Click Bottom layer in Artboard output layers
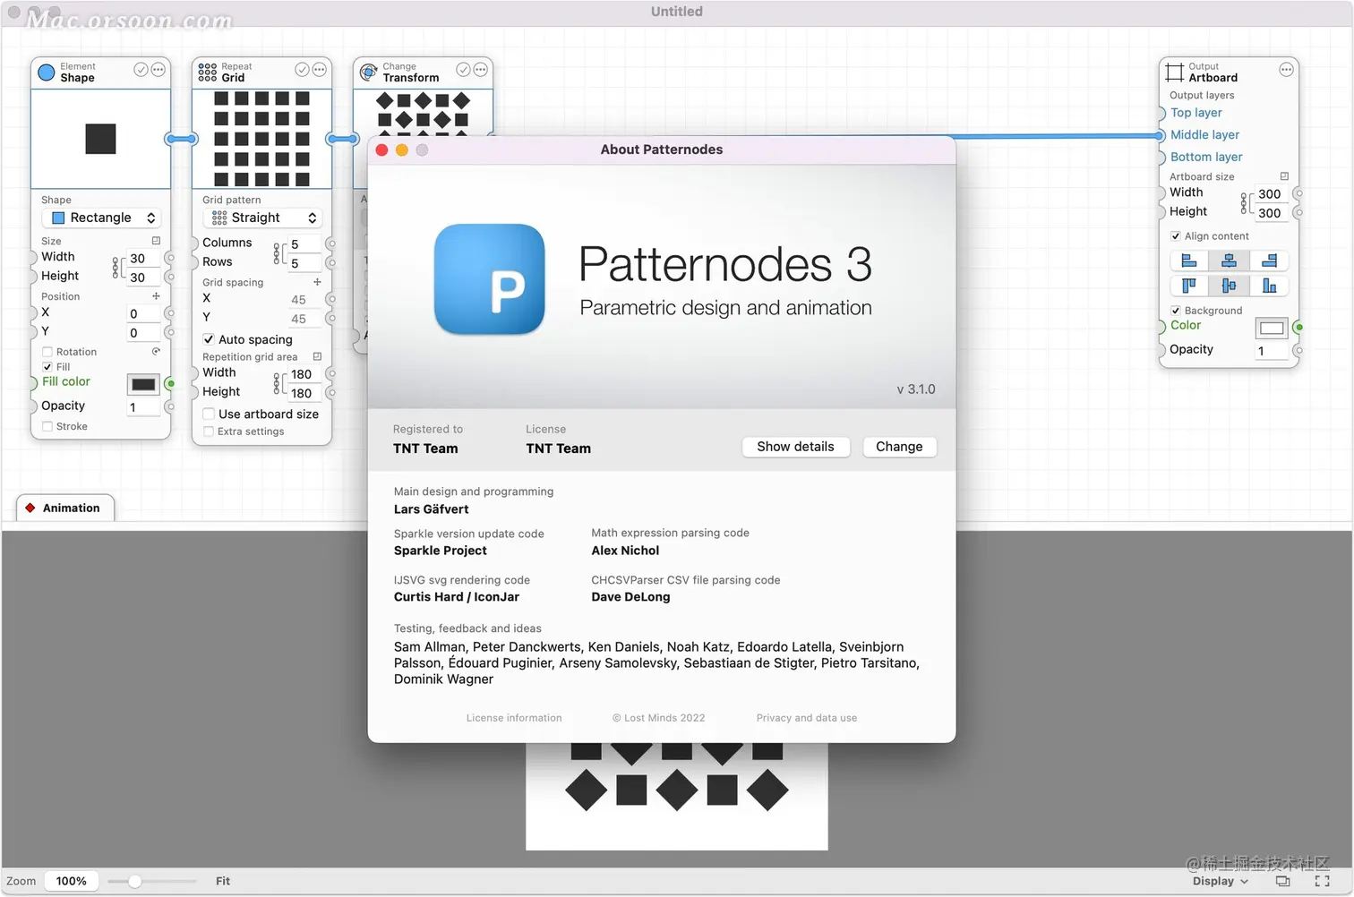 pos(1206,157)
